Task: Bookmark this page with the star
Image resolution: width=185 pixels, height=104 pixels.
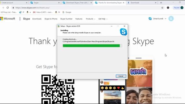Action: pos(162,8)
